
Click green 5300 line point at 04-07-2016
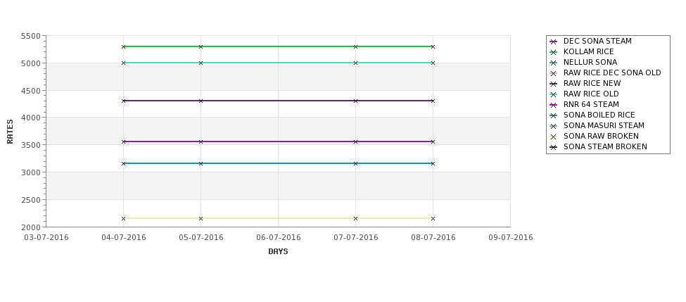[x=123, y=46]
